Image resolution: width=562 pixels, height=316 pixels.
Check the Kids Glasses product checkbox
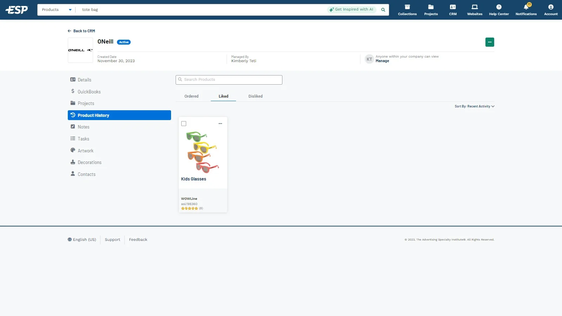184,124
